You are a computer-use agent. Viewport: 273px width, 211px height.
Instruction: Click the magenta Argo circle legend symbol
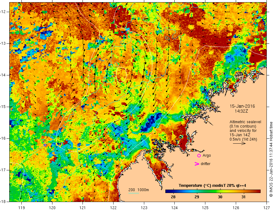(x=199, y=156)
